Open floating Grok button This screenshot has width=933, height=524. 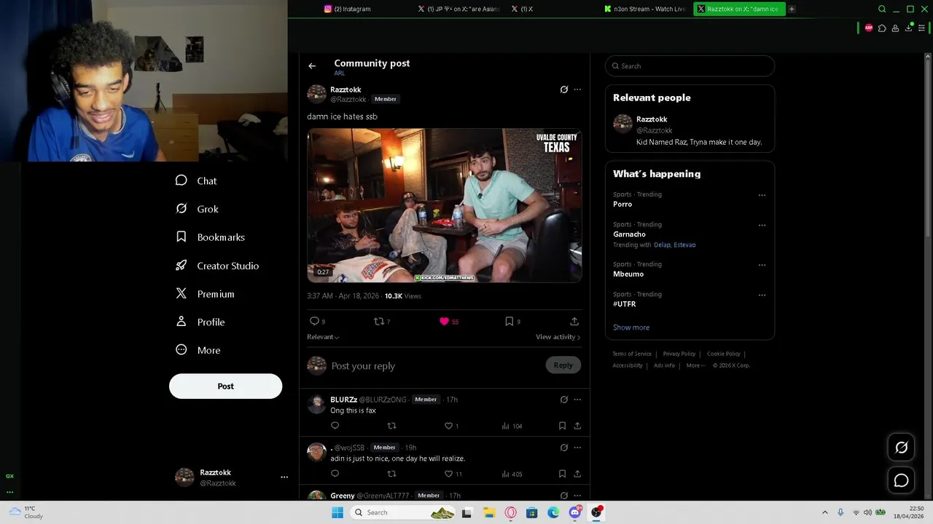click(902, 448)
